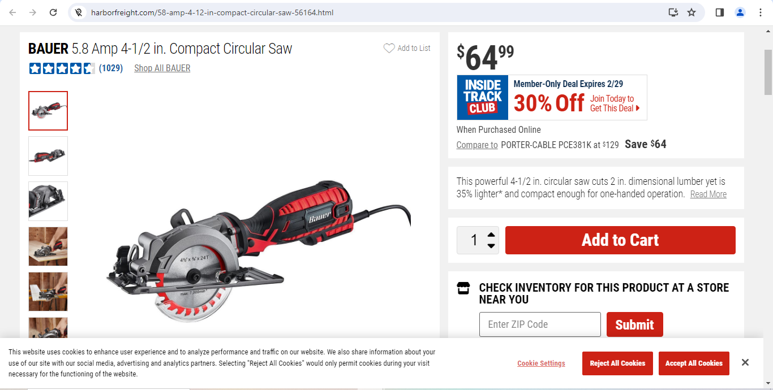Click the heart Add to List icon
Screen dimensions: 773x390
point(389,48)
